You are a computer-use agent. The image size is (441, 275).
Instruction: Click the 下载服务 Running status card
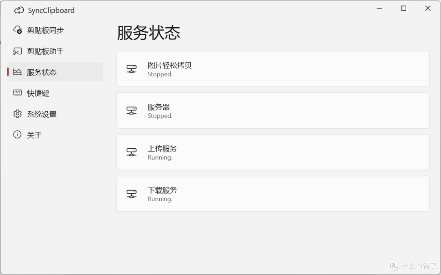click(x=273, y=194)
